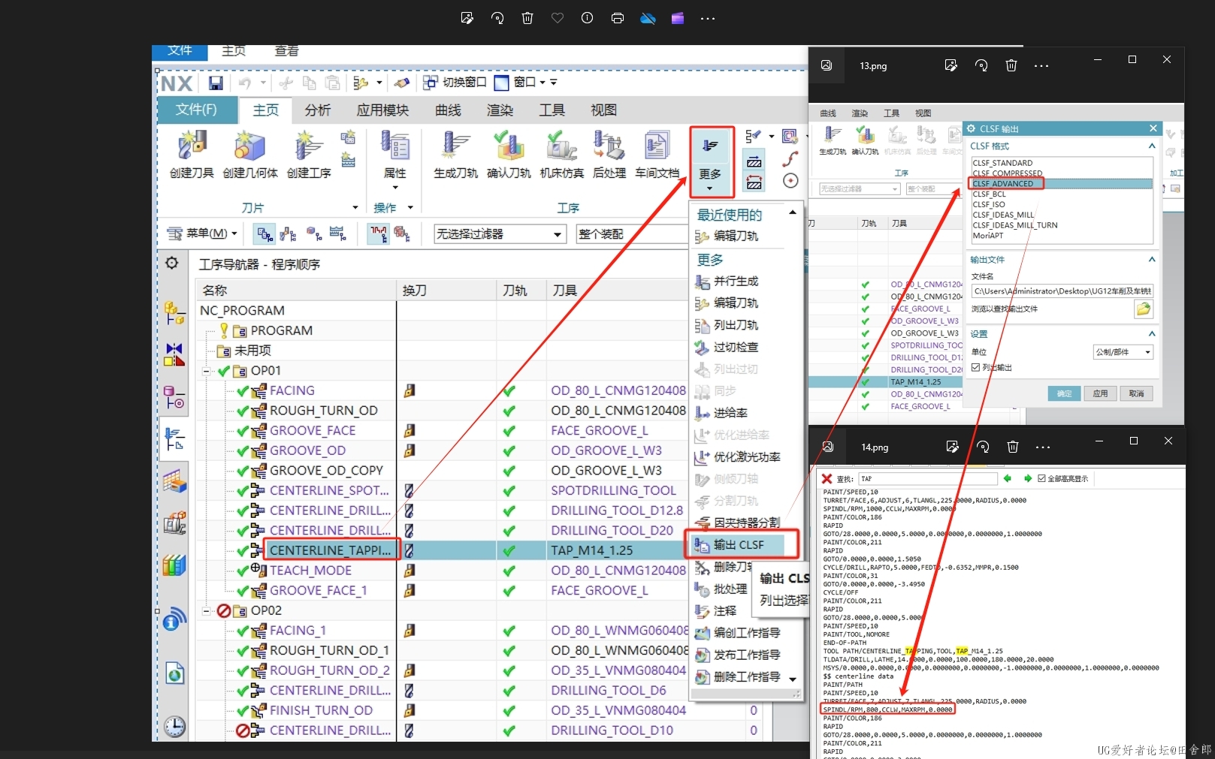The width and height of the screenshot is (1215, 759).
Task: Click the print icon in main viewer toolbar
Action: pyautogui.click(x=618, y=18)
